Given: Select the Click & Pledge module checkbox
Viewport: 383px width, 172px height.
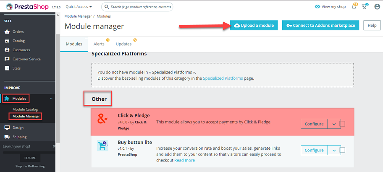Looking at the screenshot, I should [x=342, y=124].
